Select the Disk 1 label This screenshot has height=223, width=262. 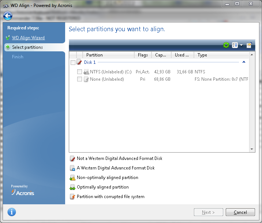(90, 62)
